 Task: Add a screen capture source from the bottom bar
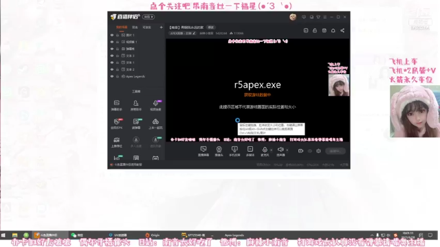[x=203, y=151]
